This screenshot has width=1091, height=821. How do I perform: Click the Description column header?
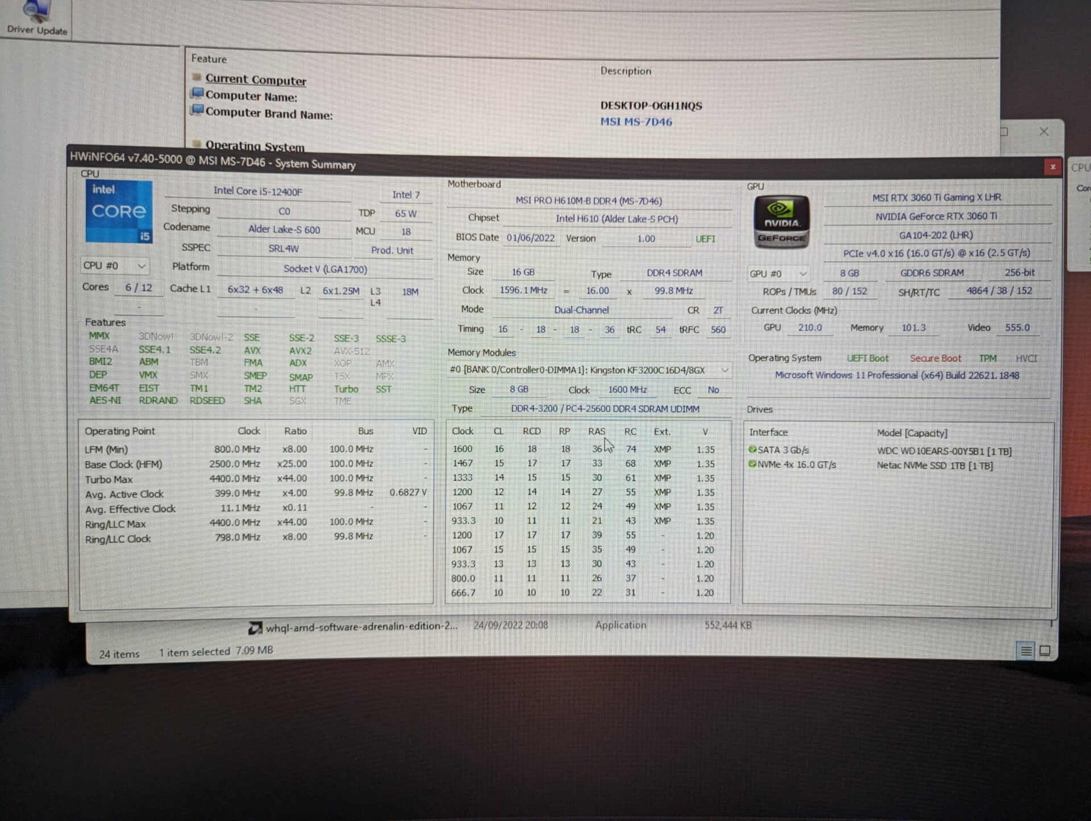[626, 71]
